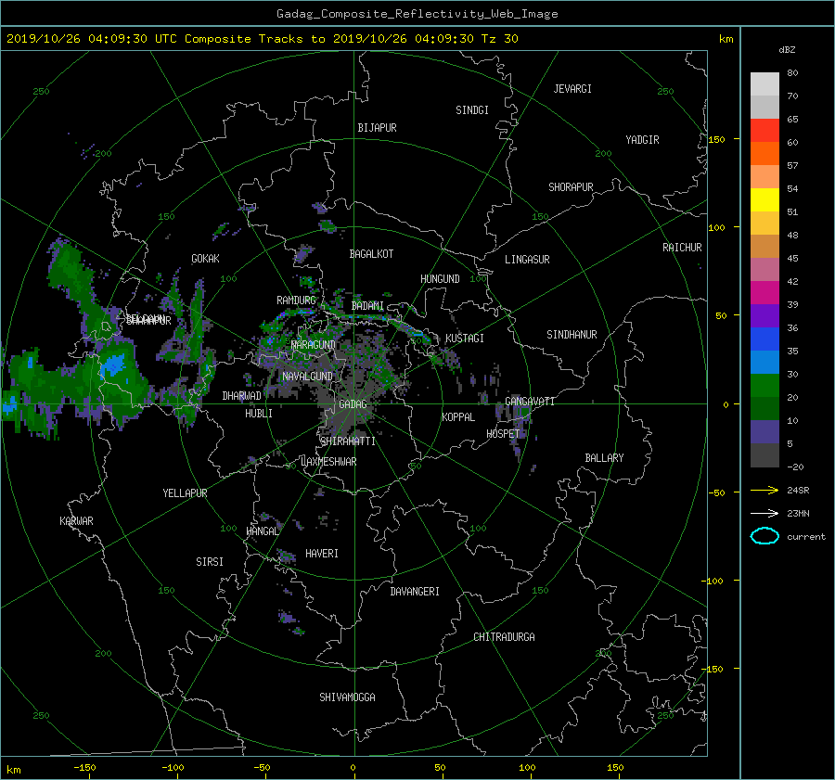Click the SIRSI city label

coord(210,562)
